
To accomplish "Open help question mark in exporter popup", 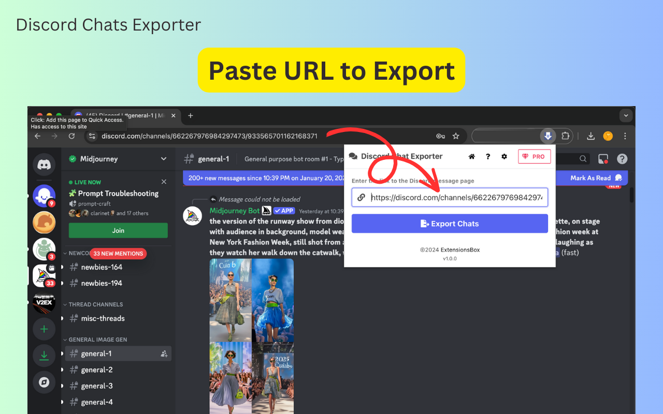I will click(488, 156).
